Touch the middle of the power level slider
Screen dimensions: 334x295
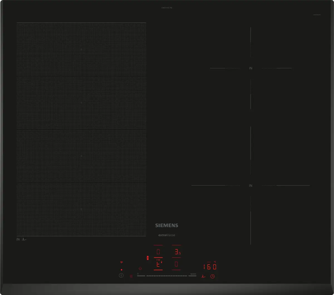coord(167,276)
